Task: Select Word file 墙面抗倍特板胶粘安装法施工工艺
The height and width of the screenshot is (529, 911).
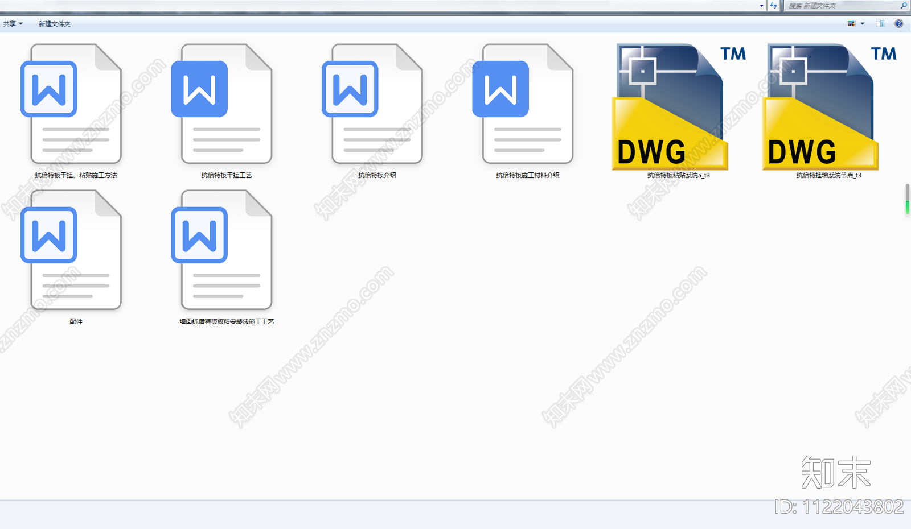Action: point(221,250)
